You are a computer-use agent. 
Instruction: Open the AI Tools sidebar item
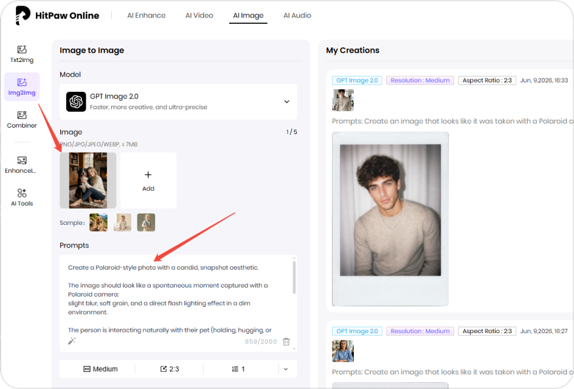(22, 198)
